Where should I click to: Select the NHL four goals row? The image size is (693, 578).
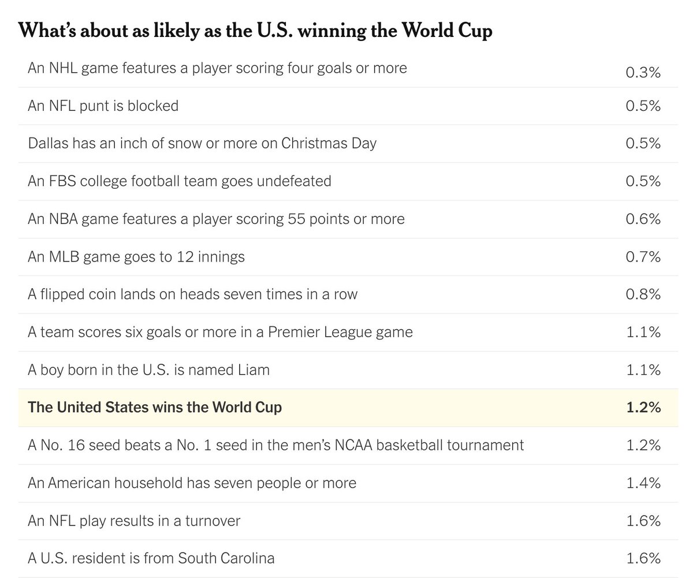(348, 69)
